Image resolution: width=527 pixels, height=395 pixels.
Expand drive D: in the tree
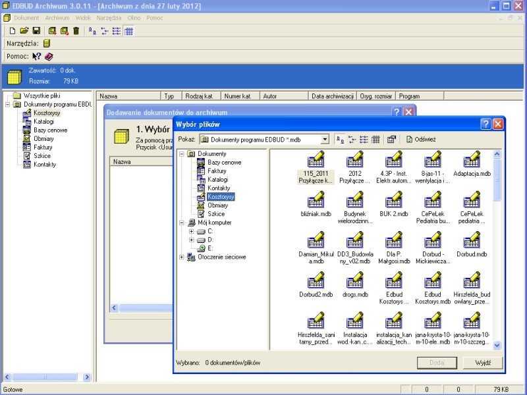[191, 240]
